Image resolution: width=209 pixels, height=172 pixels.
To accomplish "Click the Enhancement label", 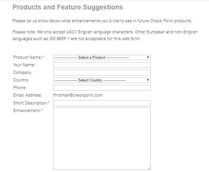I will (27, 111).
